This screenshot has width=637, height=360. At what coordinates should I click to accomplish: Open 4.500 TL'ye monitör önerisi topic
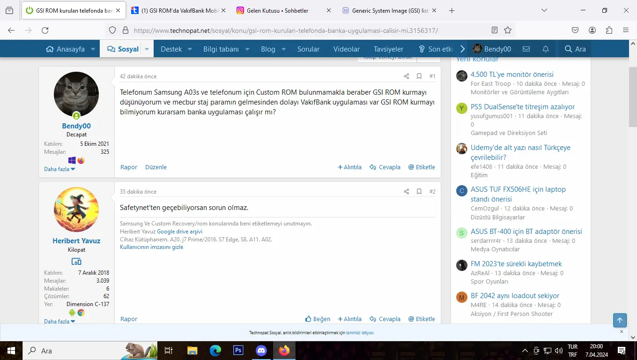coord(512,75)
